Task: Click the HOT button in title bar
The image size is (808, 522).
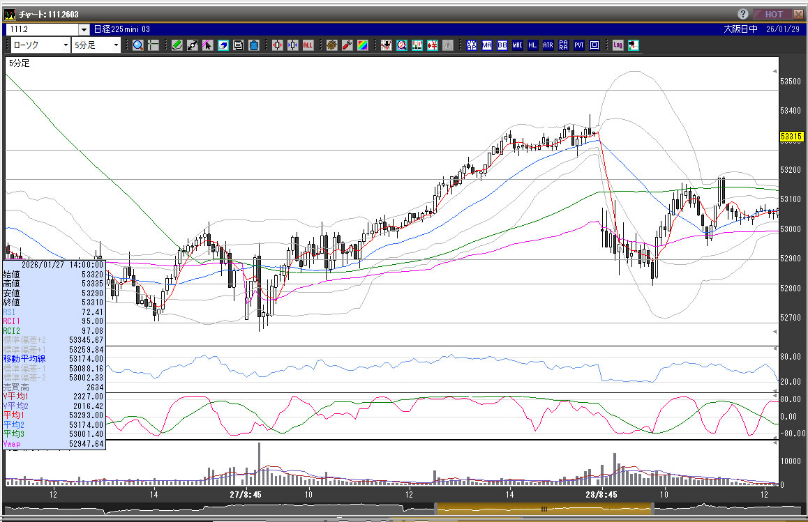Action: pos(774,14)
